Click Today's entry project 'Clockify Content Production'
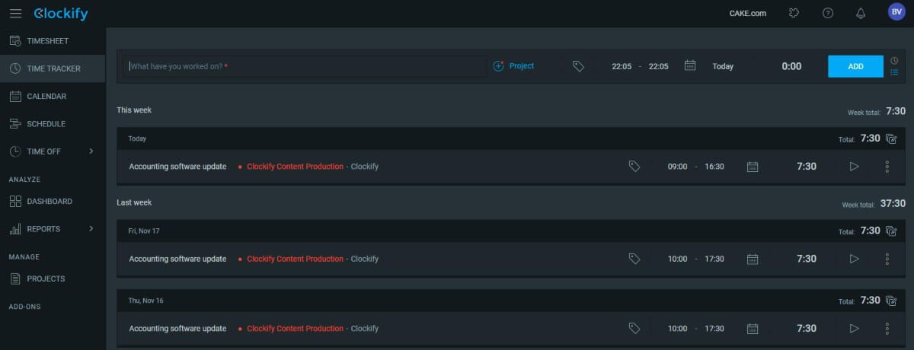The width and height of the screenshot is (914, 350). click(x=295, y=167)
